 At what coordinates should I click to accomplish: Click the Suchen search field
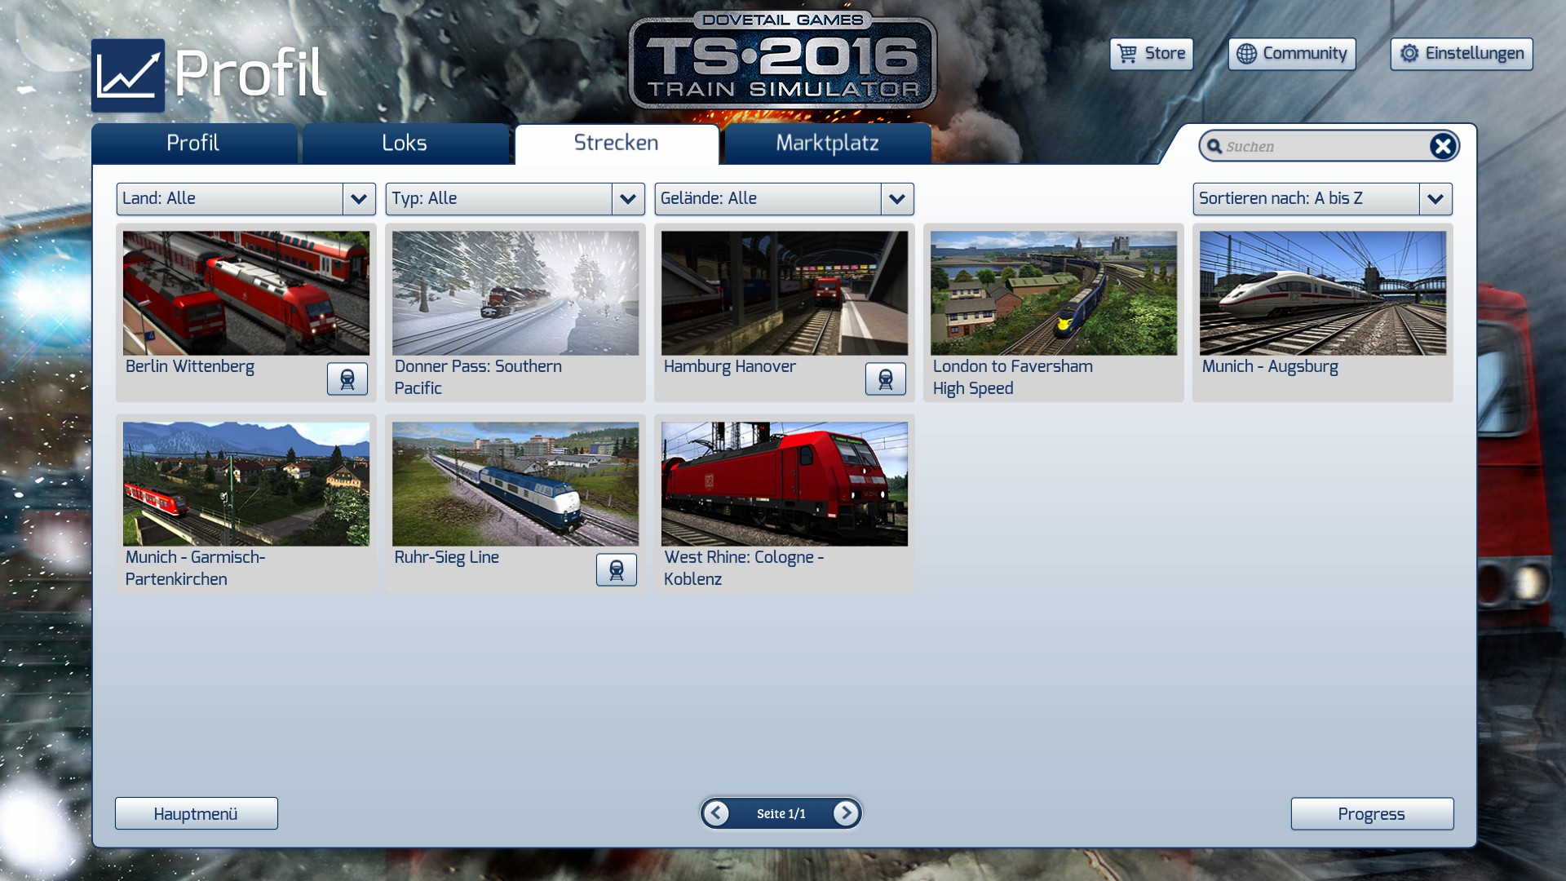1321,147
